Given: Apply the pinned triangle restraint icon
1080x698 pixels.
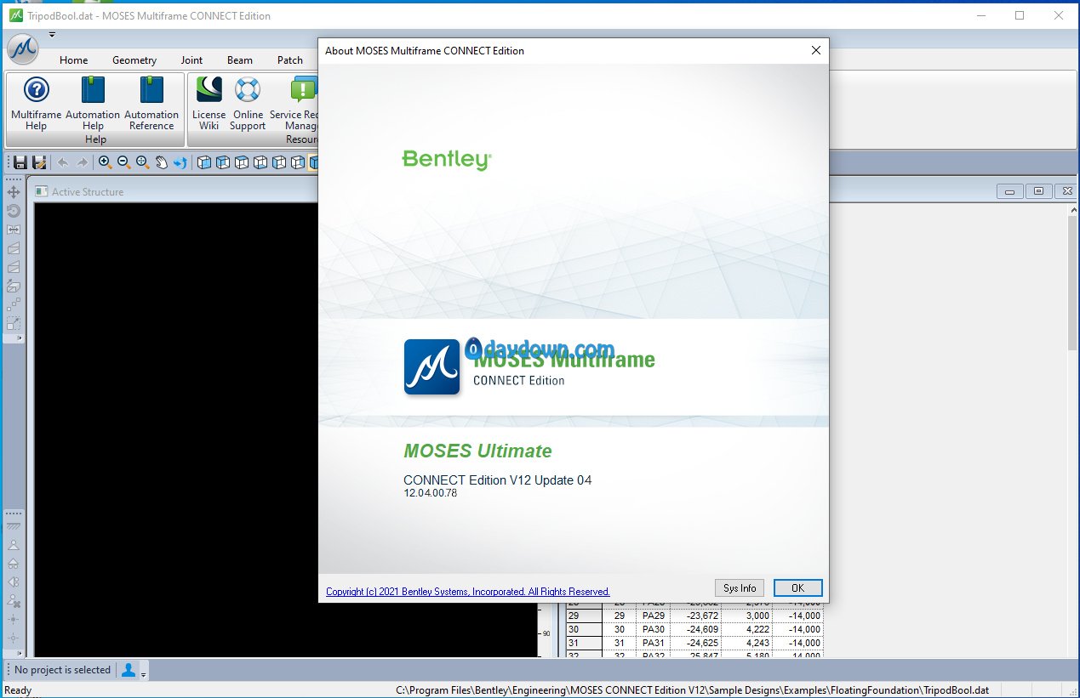Looking at the screenshot, I should tap(14, 545).
